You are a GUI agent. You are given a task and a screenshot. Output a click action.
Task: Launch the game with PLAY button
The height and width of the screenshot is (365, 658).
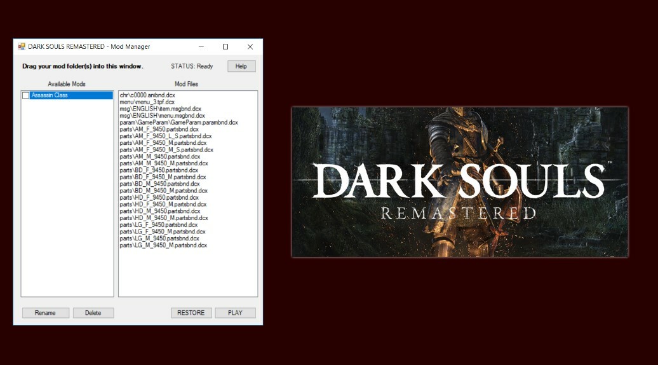point(235,313)
